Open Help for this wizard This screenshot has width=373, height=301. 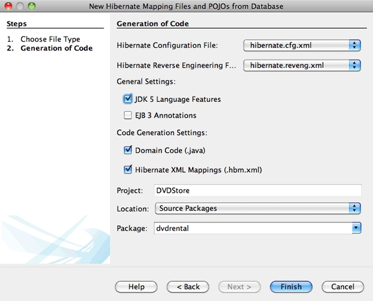(x=136, y=287)
